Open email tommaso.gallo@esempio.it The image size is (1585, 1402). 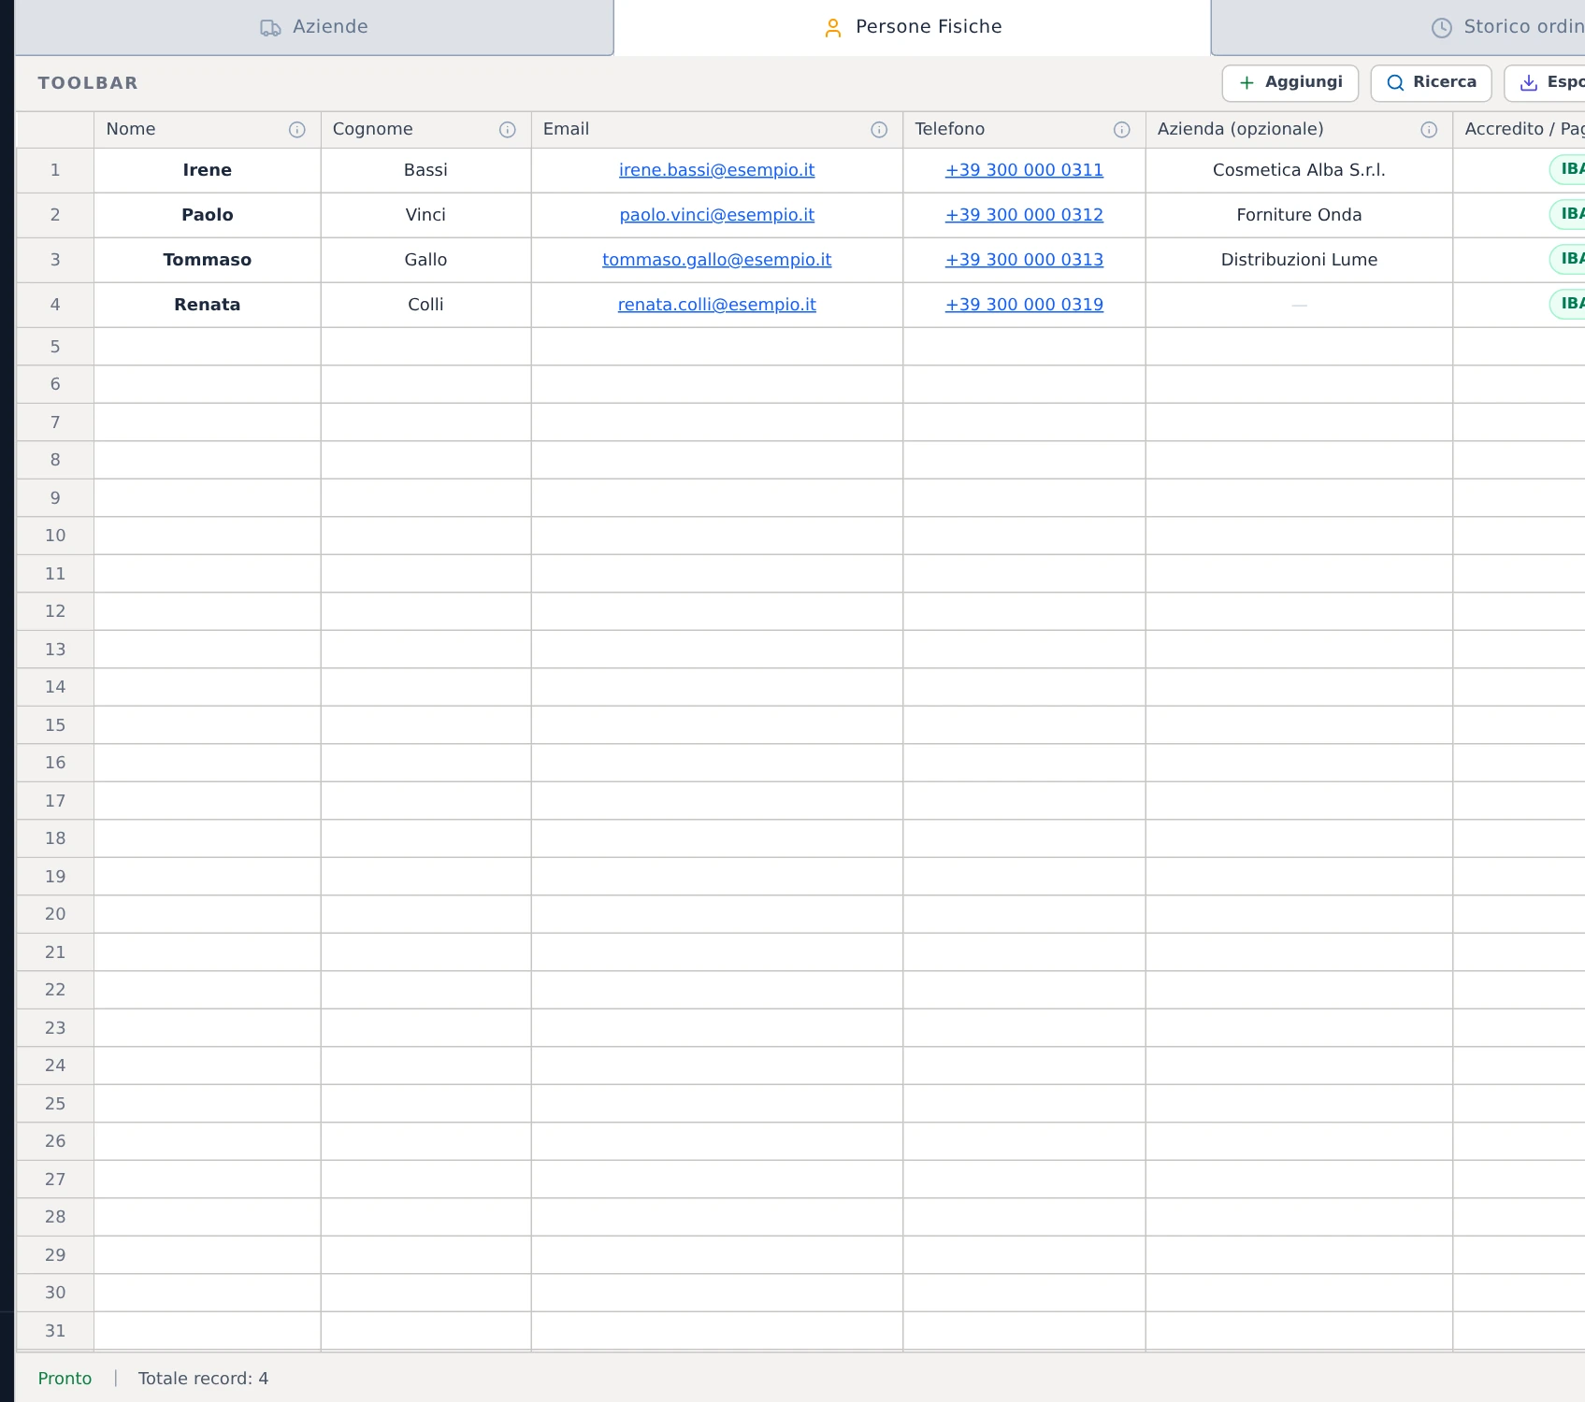pos(716,260)
